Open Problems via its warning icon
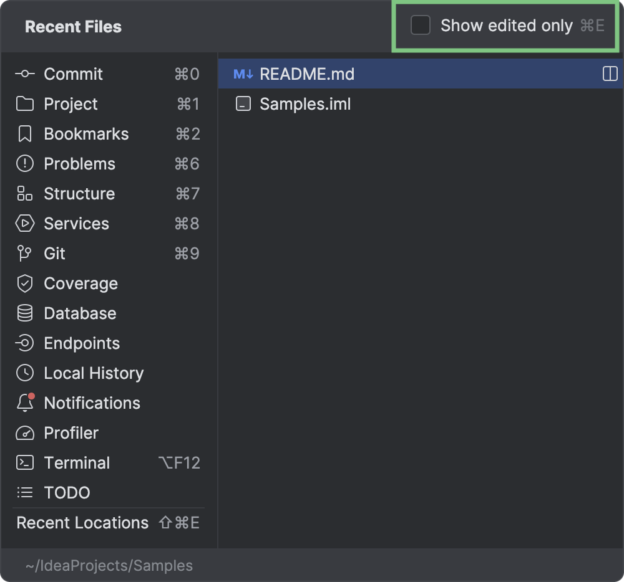 [25, 164]
